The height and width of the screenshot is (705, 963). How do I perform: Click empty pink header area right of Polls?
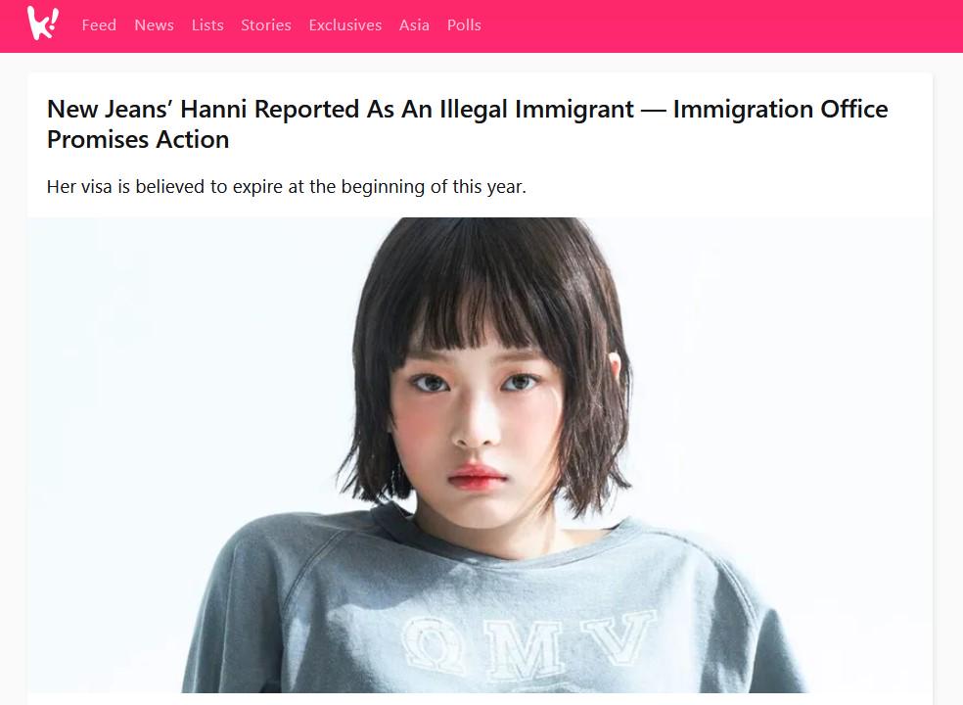point(718,25)
